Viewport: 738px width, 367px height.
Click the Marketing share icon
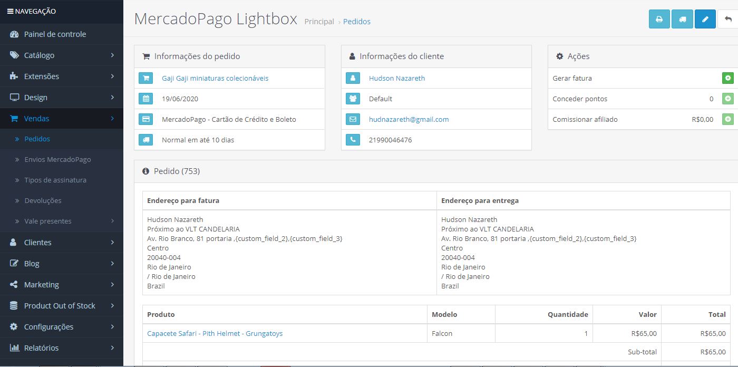pyautogui.click(x=14, y=285)
